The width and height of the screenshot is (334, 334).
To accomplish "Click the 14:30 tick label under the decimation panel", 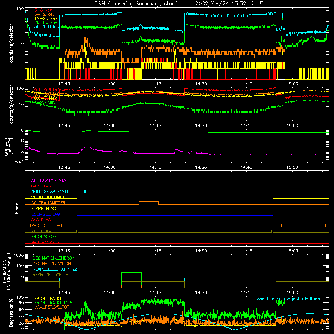I will point(201,293).
